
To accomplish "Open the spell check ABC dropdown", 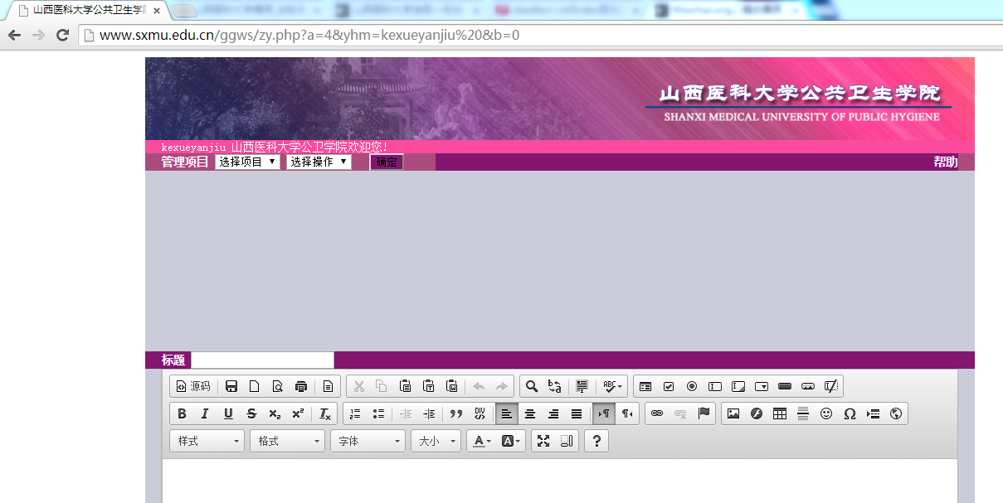I will 613,386.
